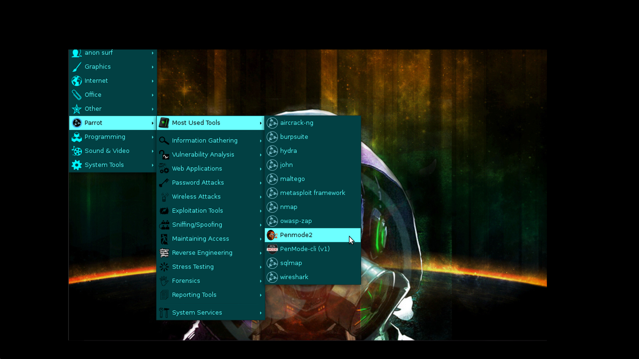Click the Reporting Tools icon
This screenshot has width=639, height=359.
point(164,295)
